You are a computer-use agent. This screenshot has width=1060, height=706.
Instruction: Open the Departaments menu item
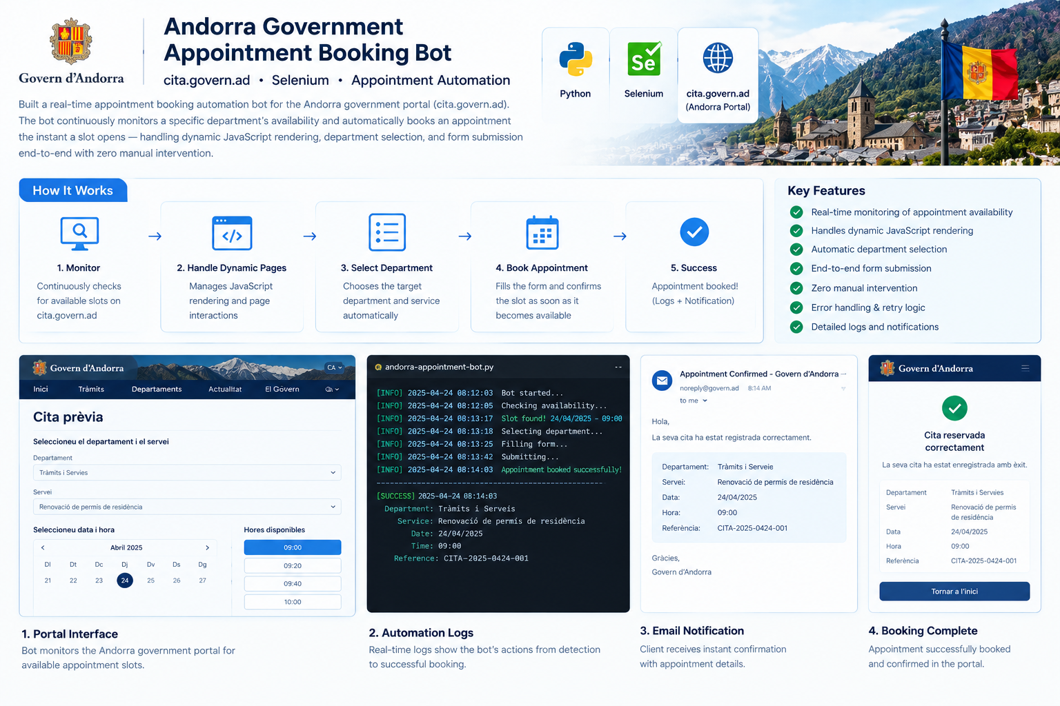157,389
